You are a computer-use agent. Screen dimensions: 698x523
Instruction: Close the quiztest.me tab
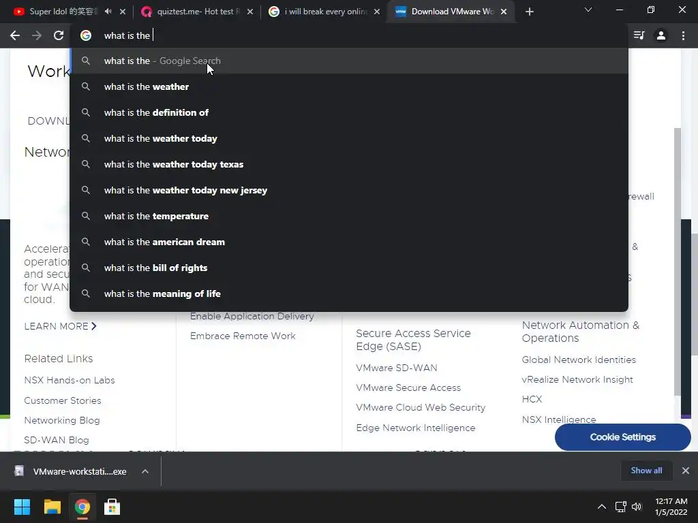pos(250,12)
